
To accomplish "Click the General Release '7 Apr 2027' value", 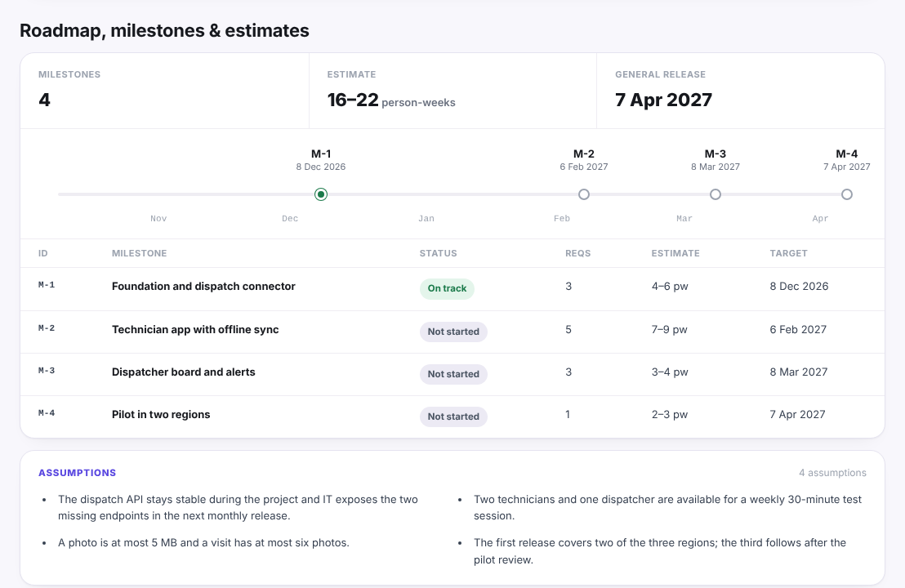I will [x=663, y=100].
